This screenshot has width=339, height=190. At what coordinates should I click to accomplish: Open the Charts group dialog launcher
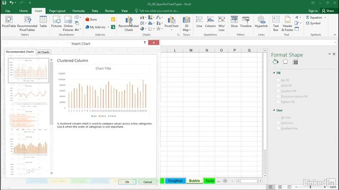(x=178, y=35)
